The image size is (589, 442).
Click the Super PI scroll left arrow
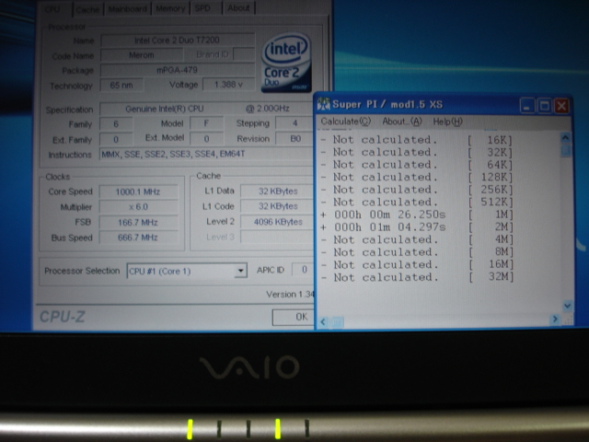(323, 321)
